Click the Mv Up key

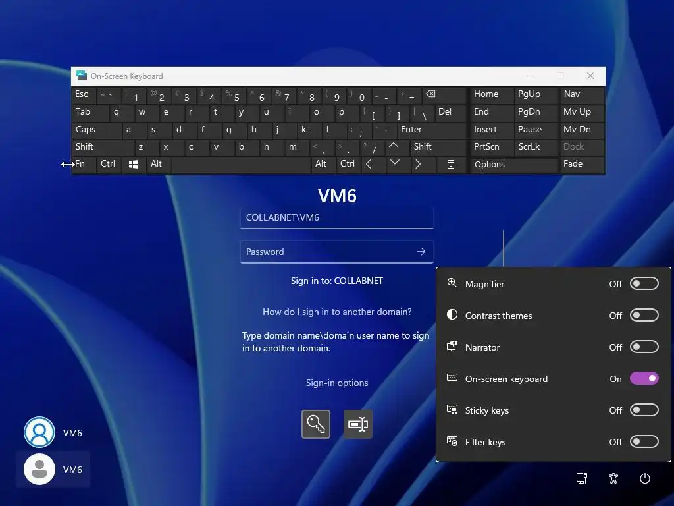[582, 112]
